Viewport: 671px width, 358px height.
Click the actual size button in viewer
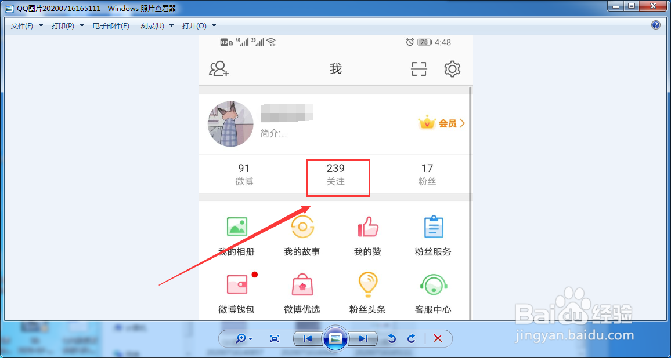tap(275, 339)
